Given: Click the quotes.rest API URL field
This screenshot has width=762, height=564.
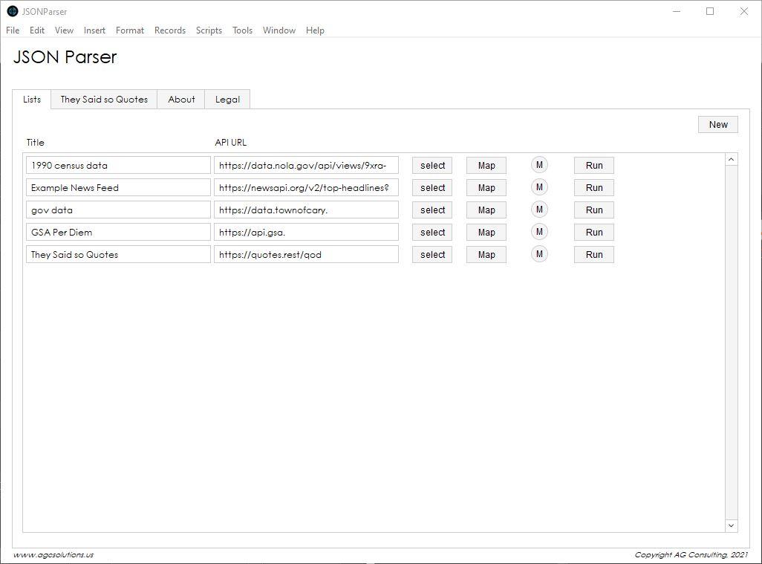Looking at the screenshot, I should 306,255.
